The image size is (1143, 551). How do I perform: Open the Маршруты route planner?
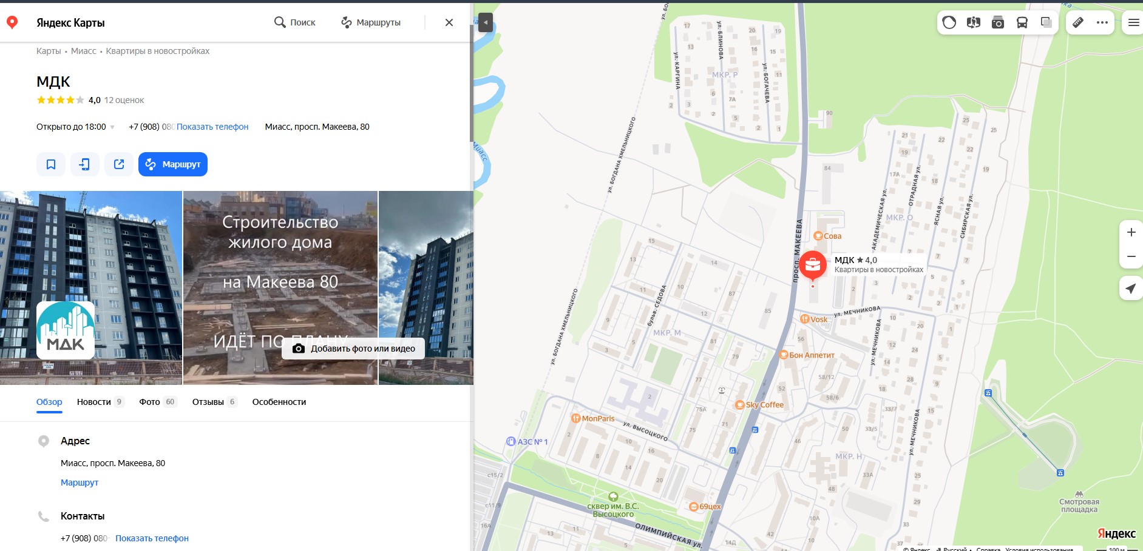click(371, 22)
